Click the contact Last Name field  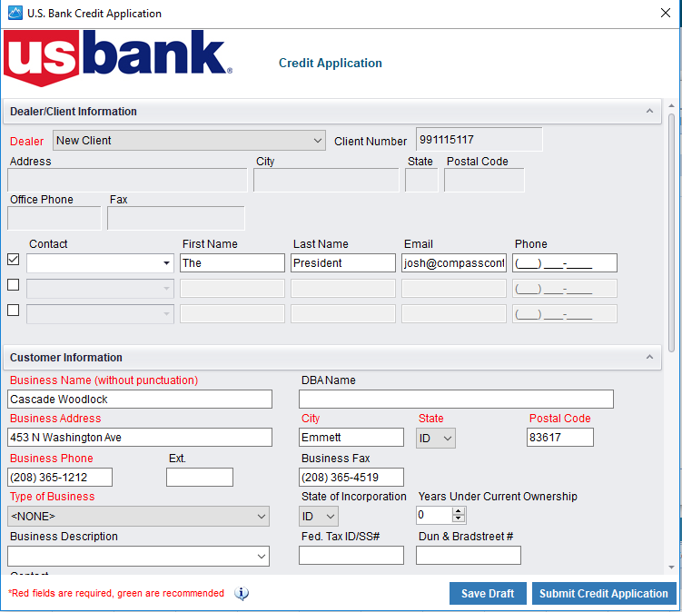coord(342,263)
